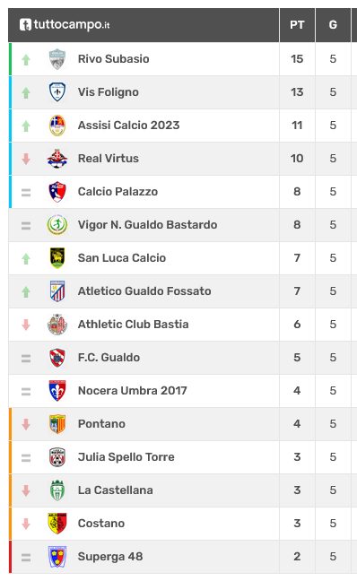The width and height of the screenshot is (357, 581).
Task: Click the Costano red-yellow crest
Action: pos(57,524)
